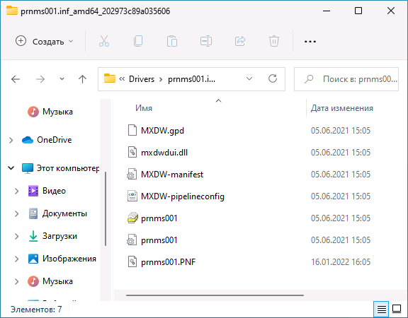The height and width of the screenshot is (318, 408).
Task: Click date 16.01.2022 16:05 cell
Action: [x=341, y=262]
